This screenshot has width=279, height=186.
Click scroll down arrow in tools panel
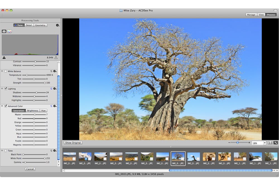click(59, 165)
